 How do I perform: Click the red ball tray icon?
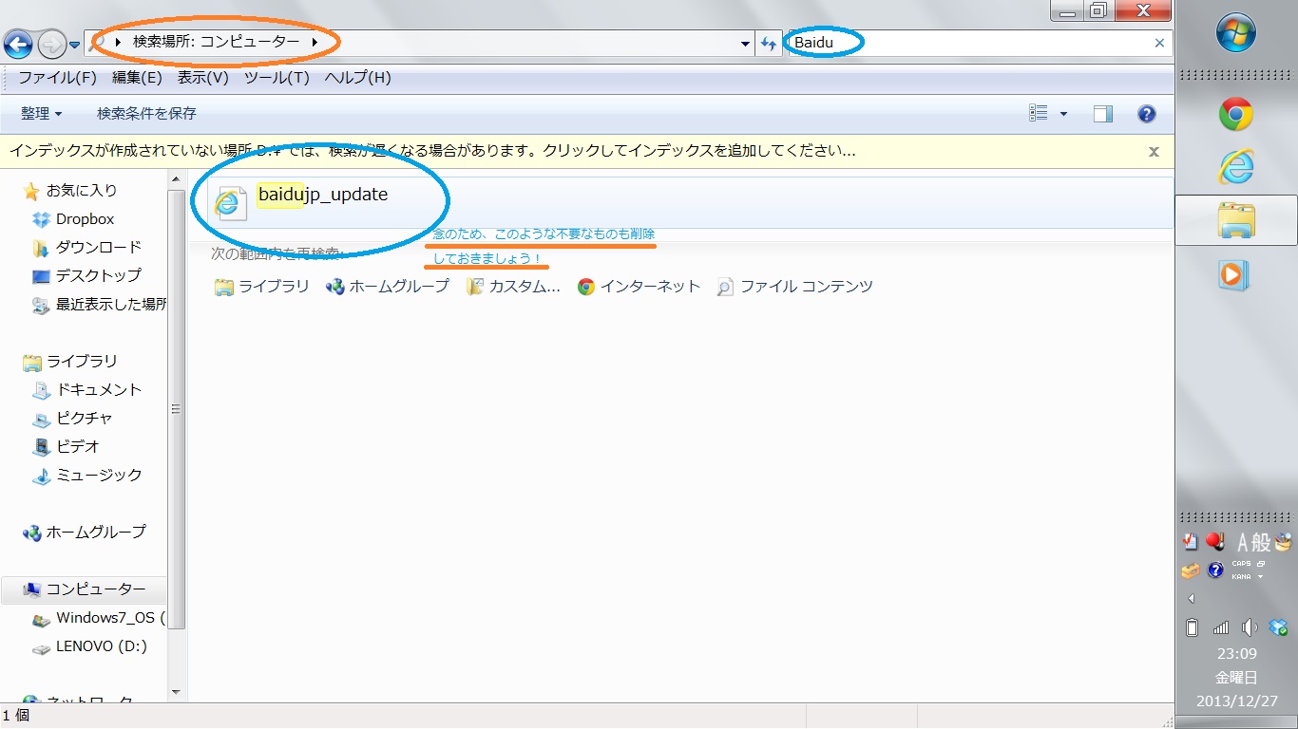click(x=1215, y=542)
